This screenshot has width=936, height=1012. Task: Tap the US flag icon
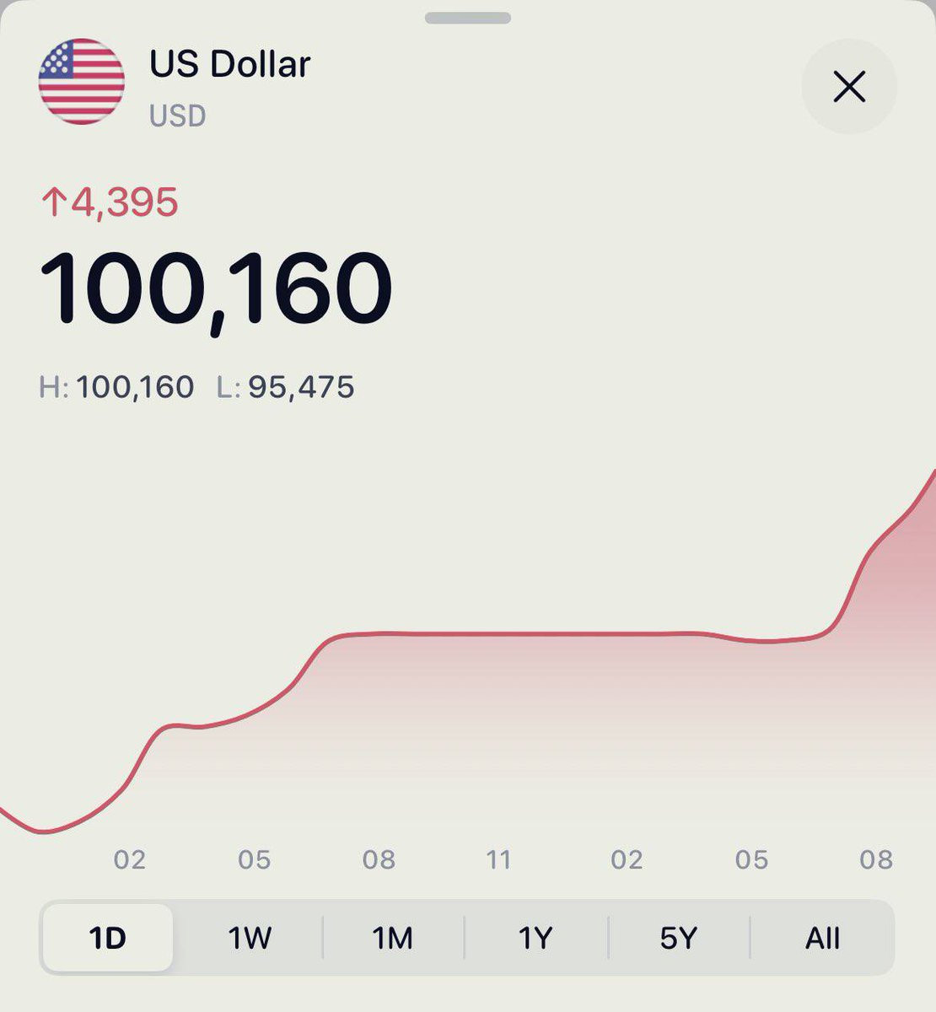click(82, 82)
